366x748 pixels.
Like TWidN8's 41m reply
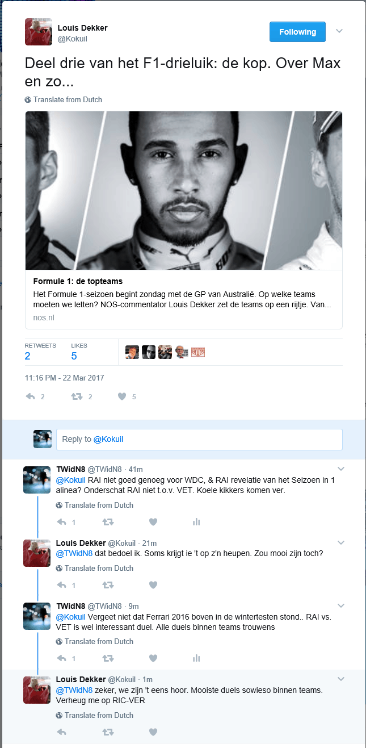[x=153, y=522]
